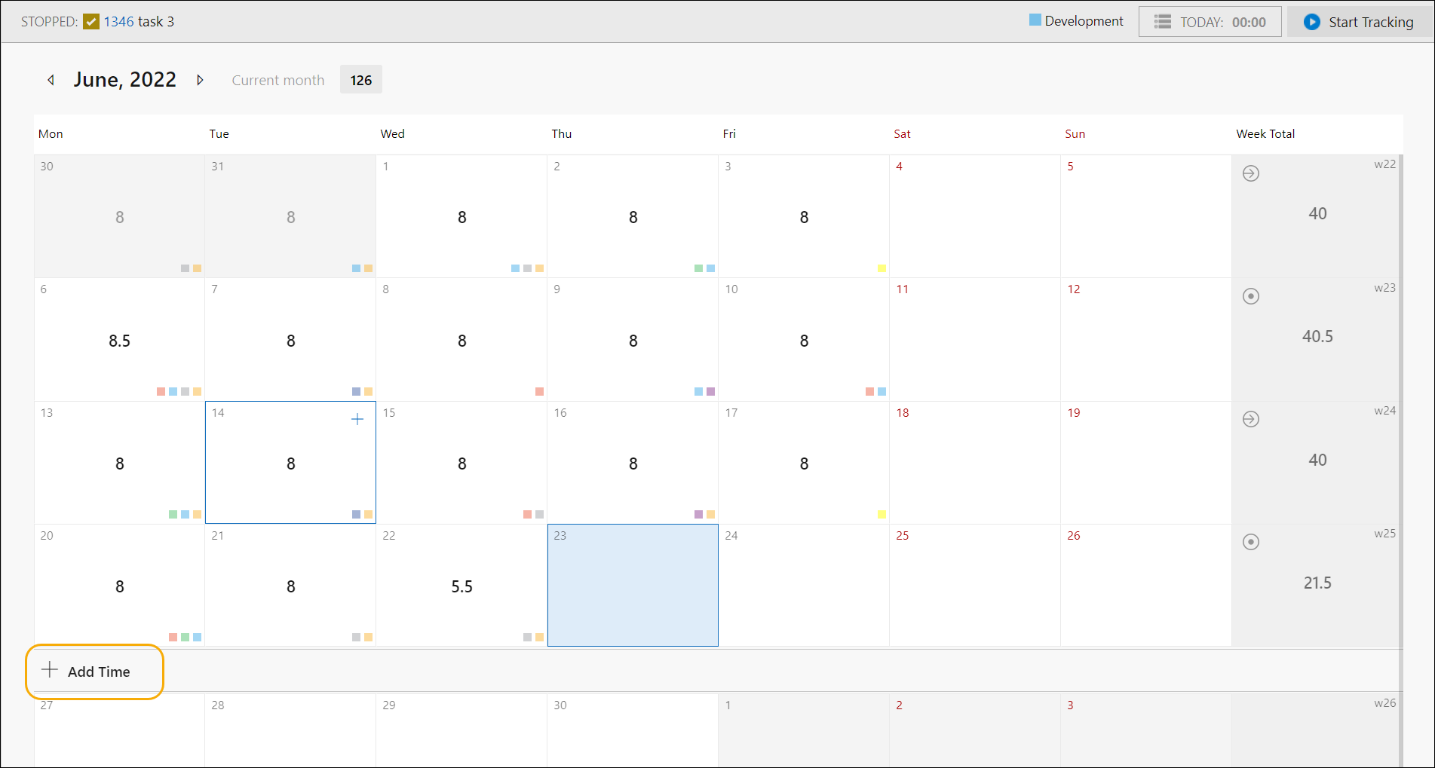This screenshot has height=768, width=1435.
Task: Select Saturday June 25 cell
Action: point(975,586)
